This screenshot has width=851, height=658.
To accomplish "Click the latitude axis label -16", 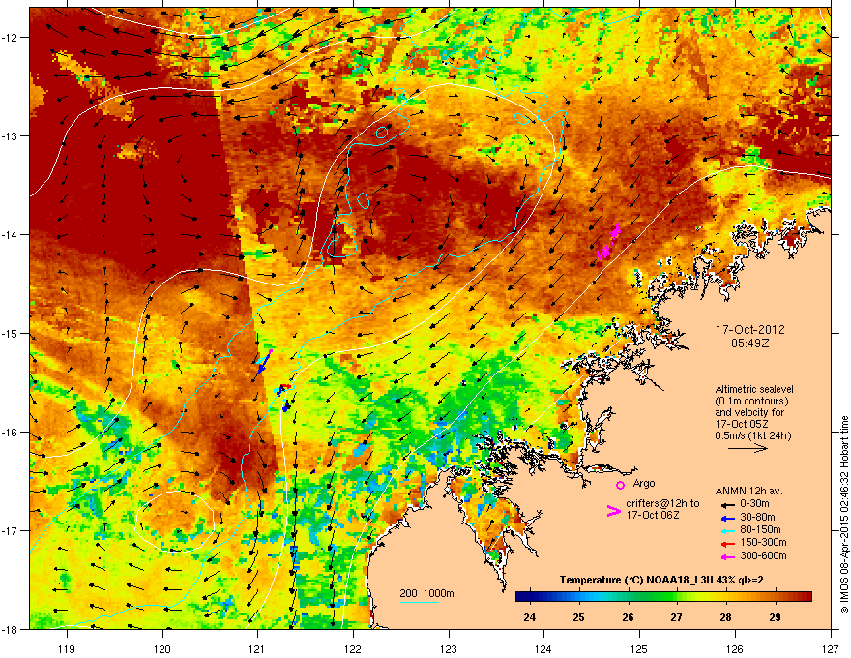I will pos(11,433).
